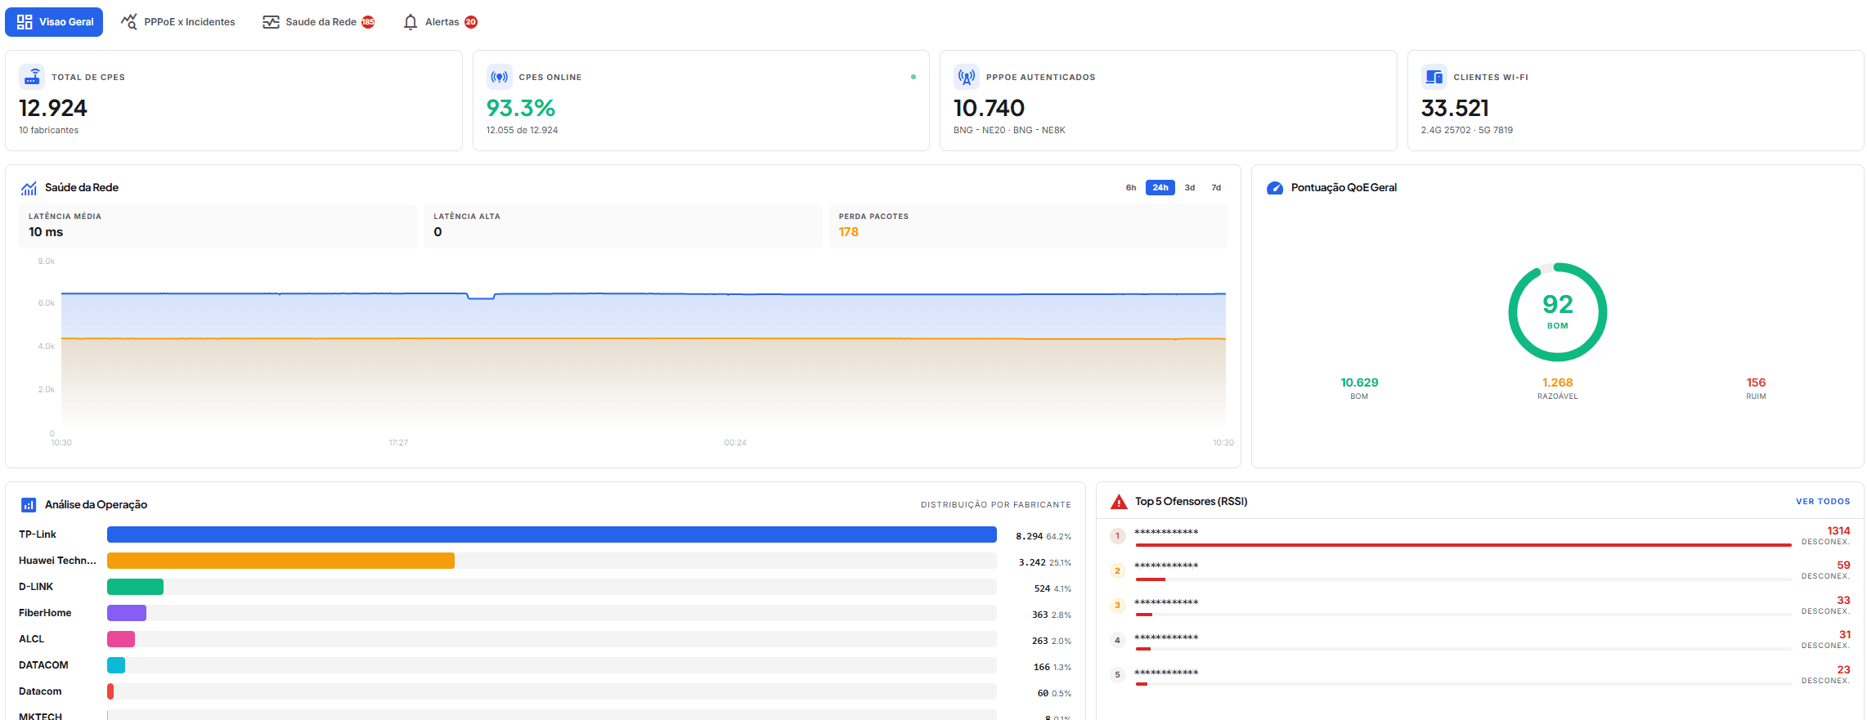Image resolution: width=1867 pixels, height=720 pixels.
Task: Click the Análise da Operação bar-chart icon
Action: (x=29, y=505)
